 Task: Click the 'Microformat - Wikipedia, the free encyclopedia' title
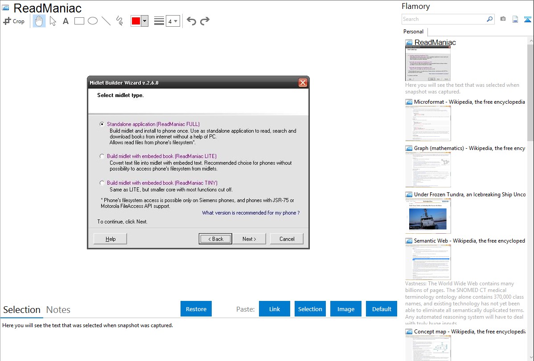tap(469, 102)
